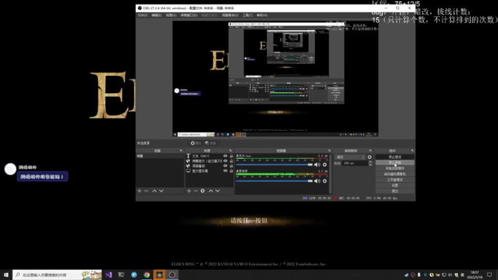Screen dimensions: 498x280
Task: Open microphone/Aux audio settings gear
Action: click(324, 164)
